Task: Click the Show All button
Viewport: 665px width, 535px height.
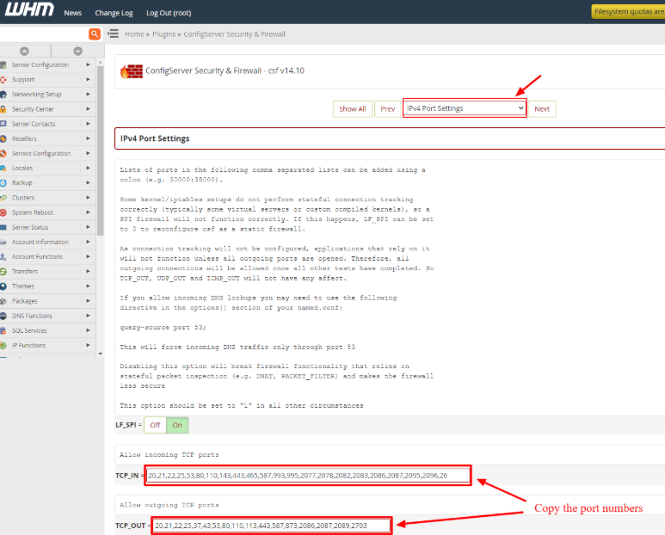Action: point(353,109)
